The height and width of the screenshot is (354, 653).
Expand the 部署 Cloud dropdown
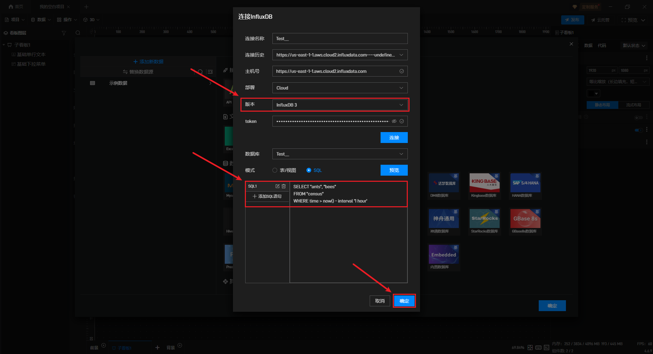coord(340,88)
